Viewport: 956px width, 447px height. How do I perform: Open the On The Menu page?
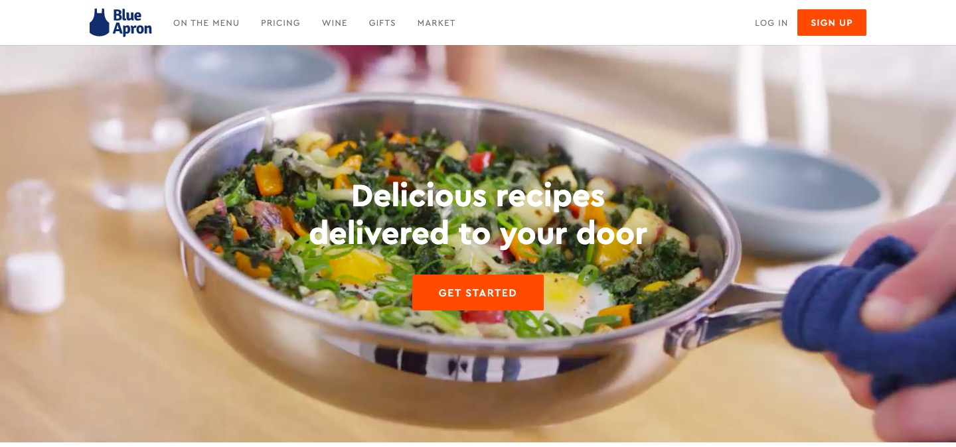(x=206, y=23)
